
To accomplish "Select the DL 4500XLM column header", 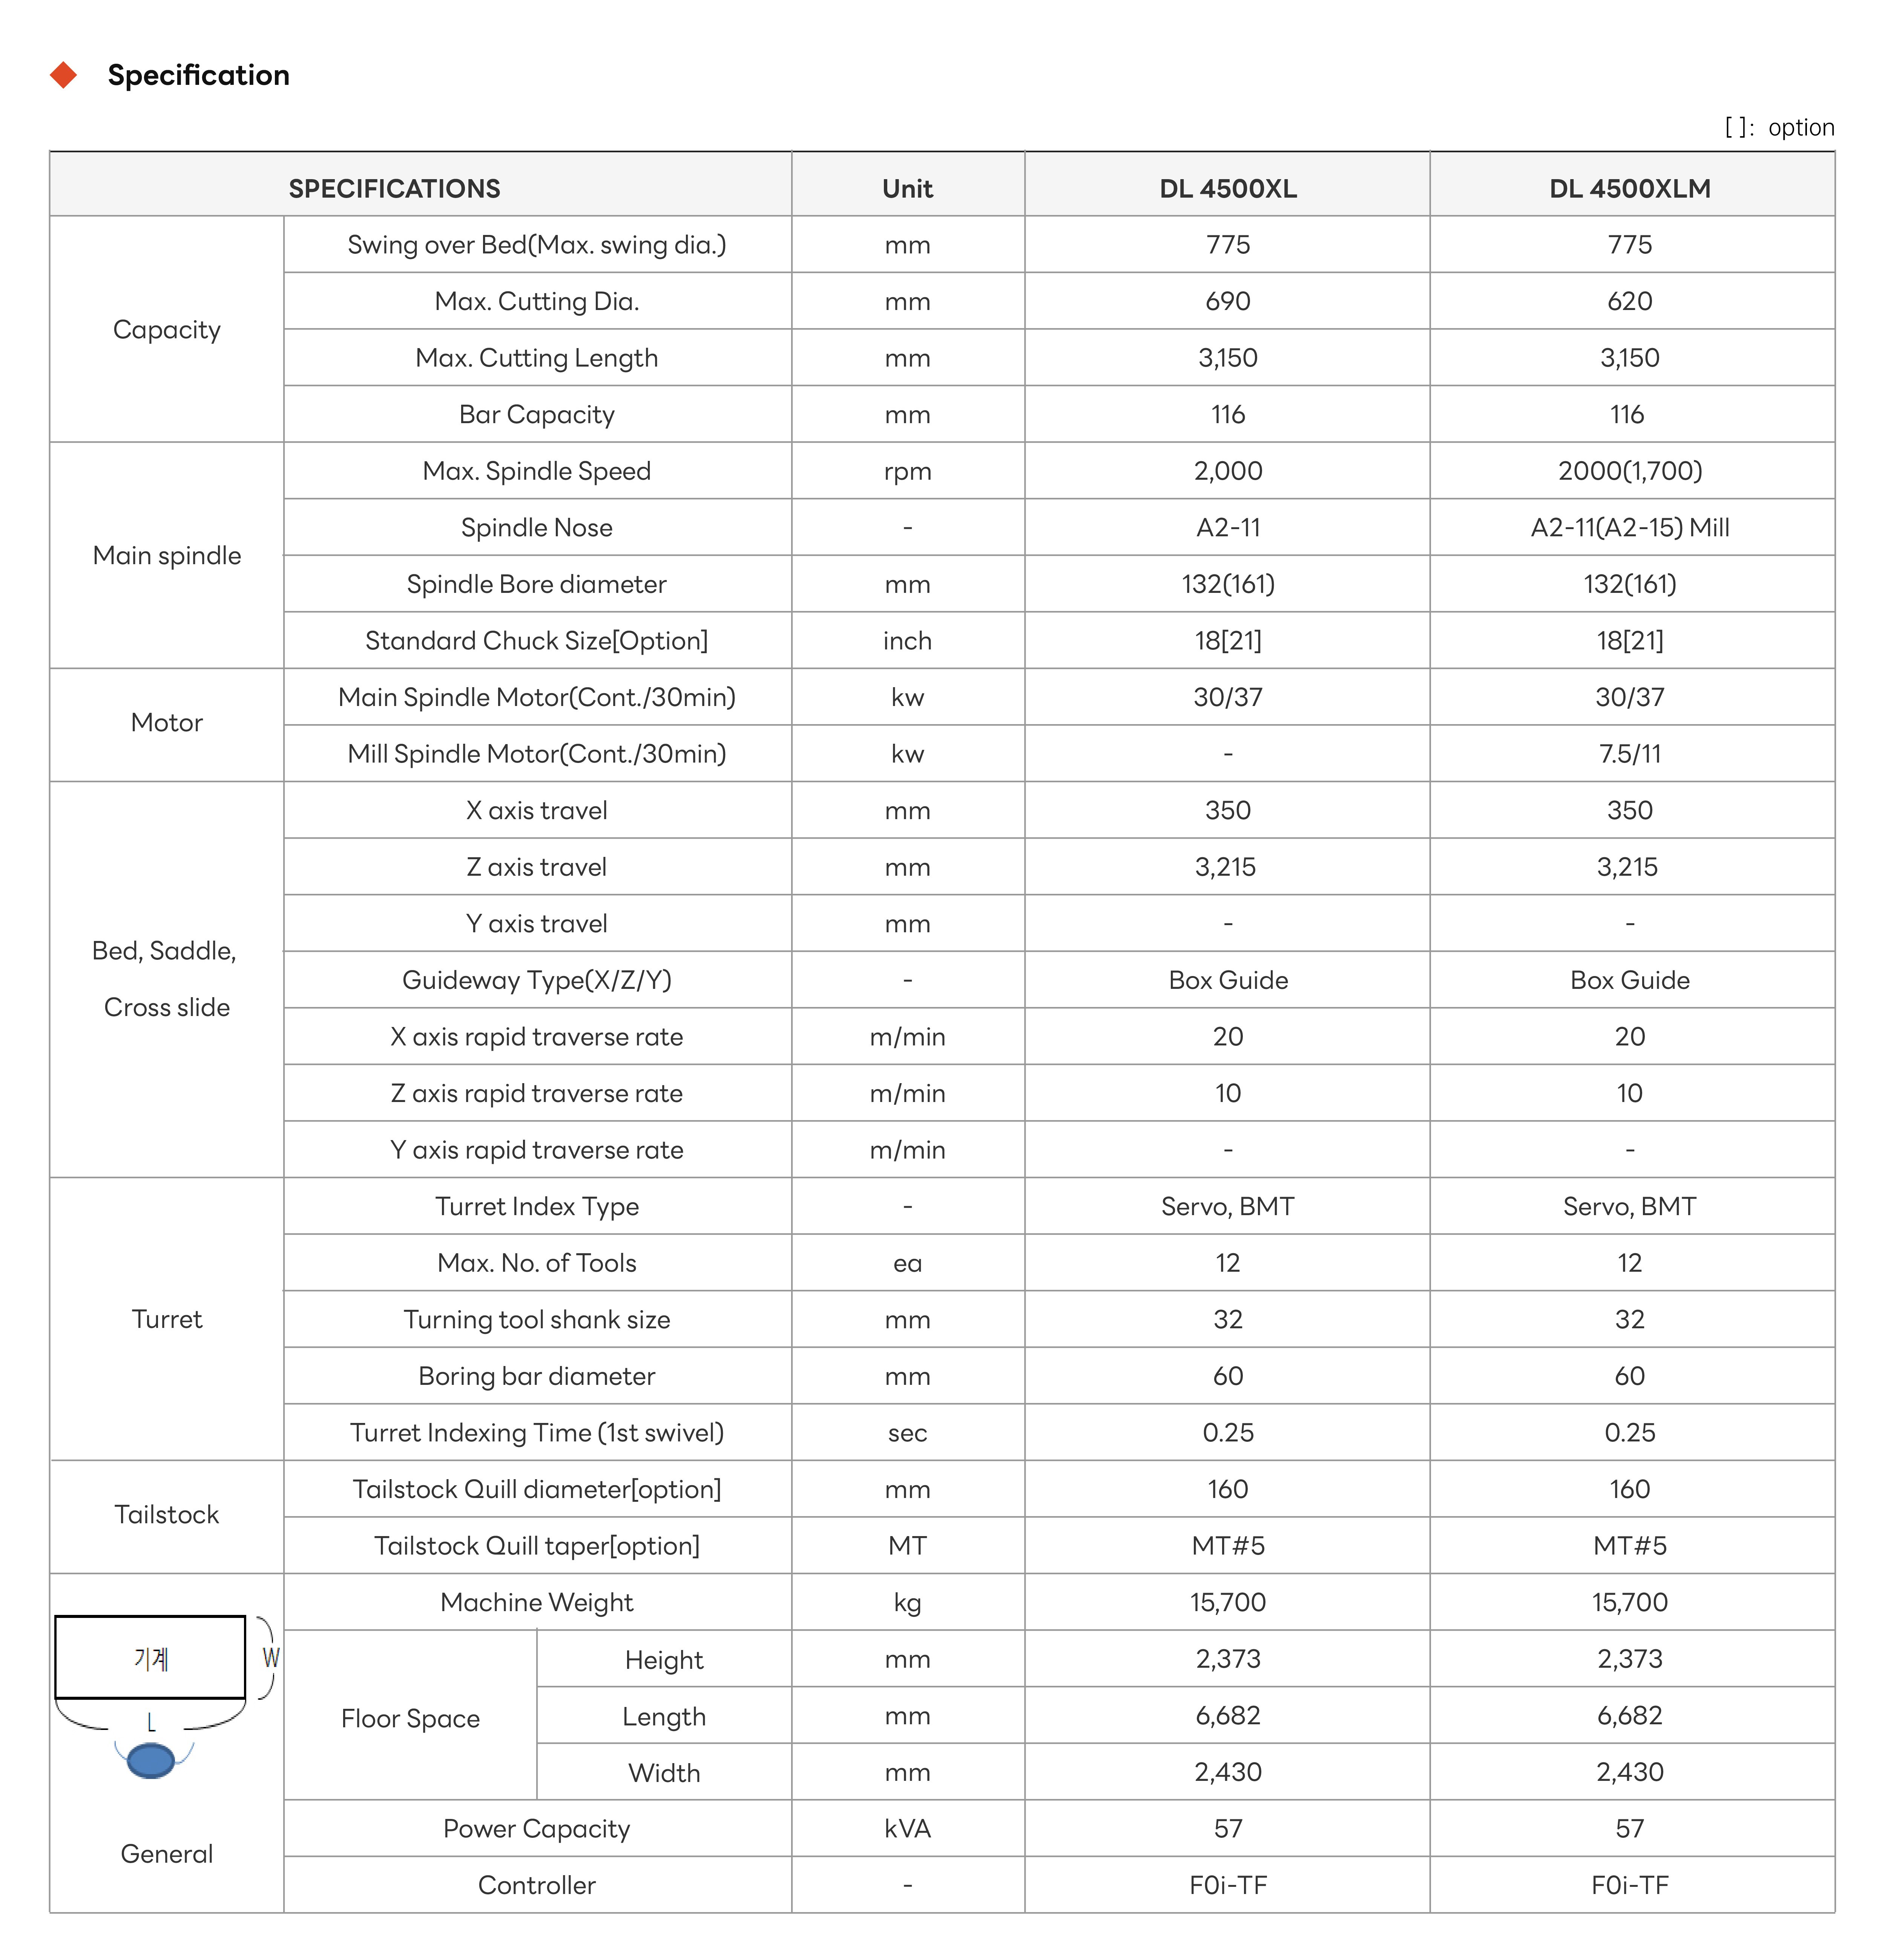I will [1631, 188].
